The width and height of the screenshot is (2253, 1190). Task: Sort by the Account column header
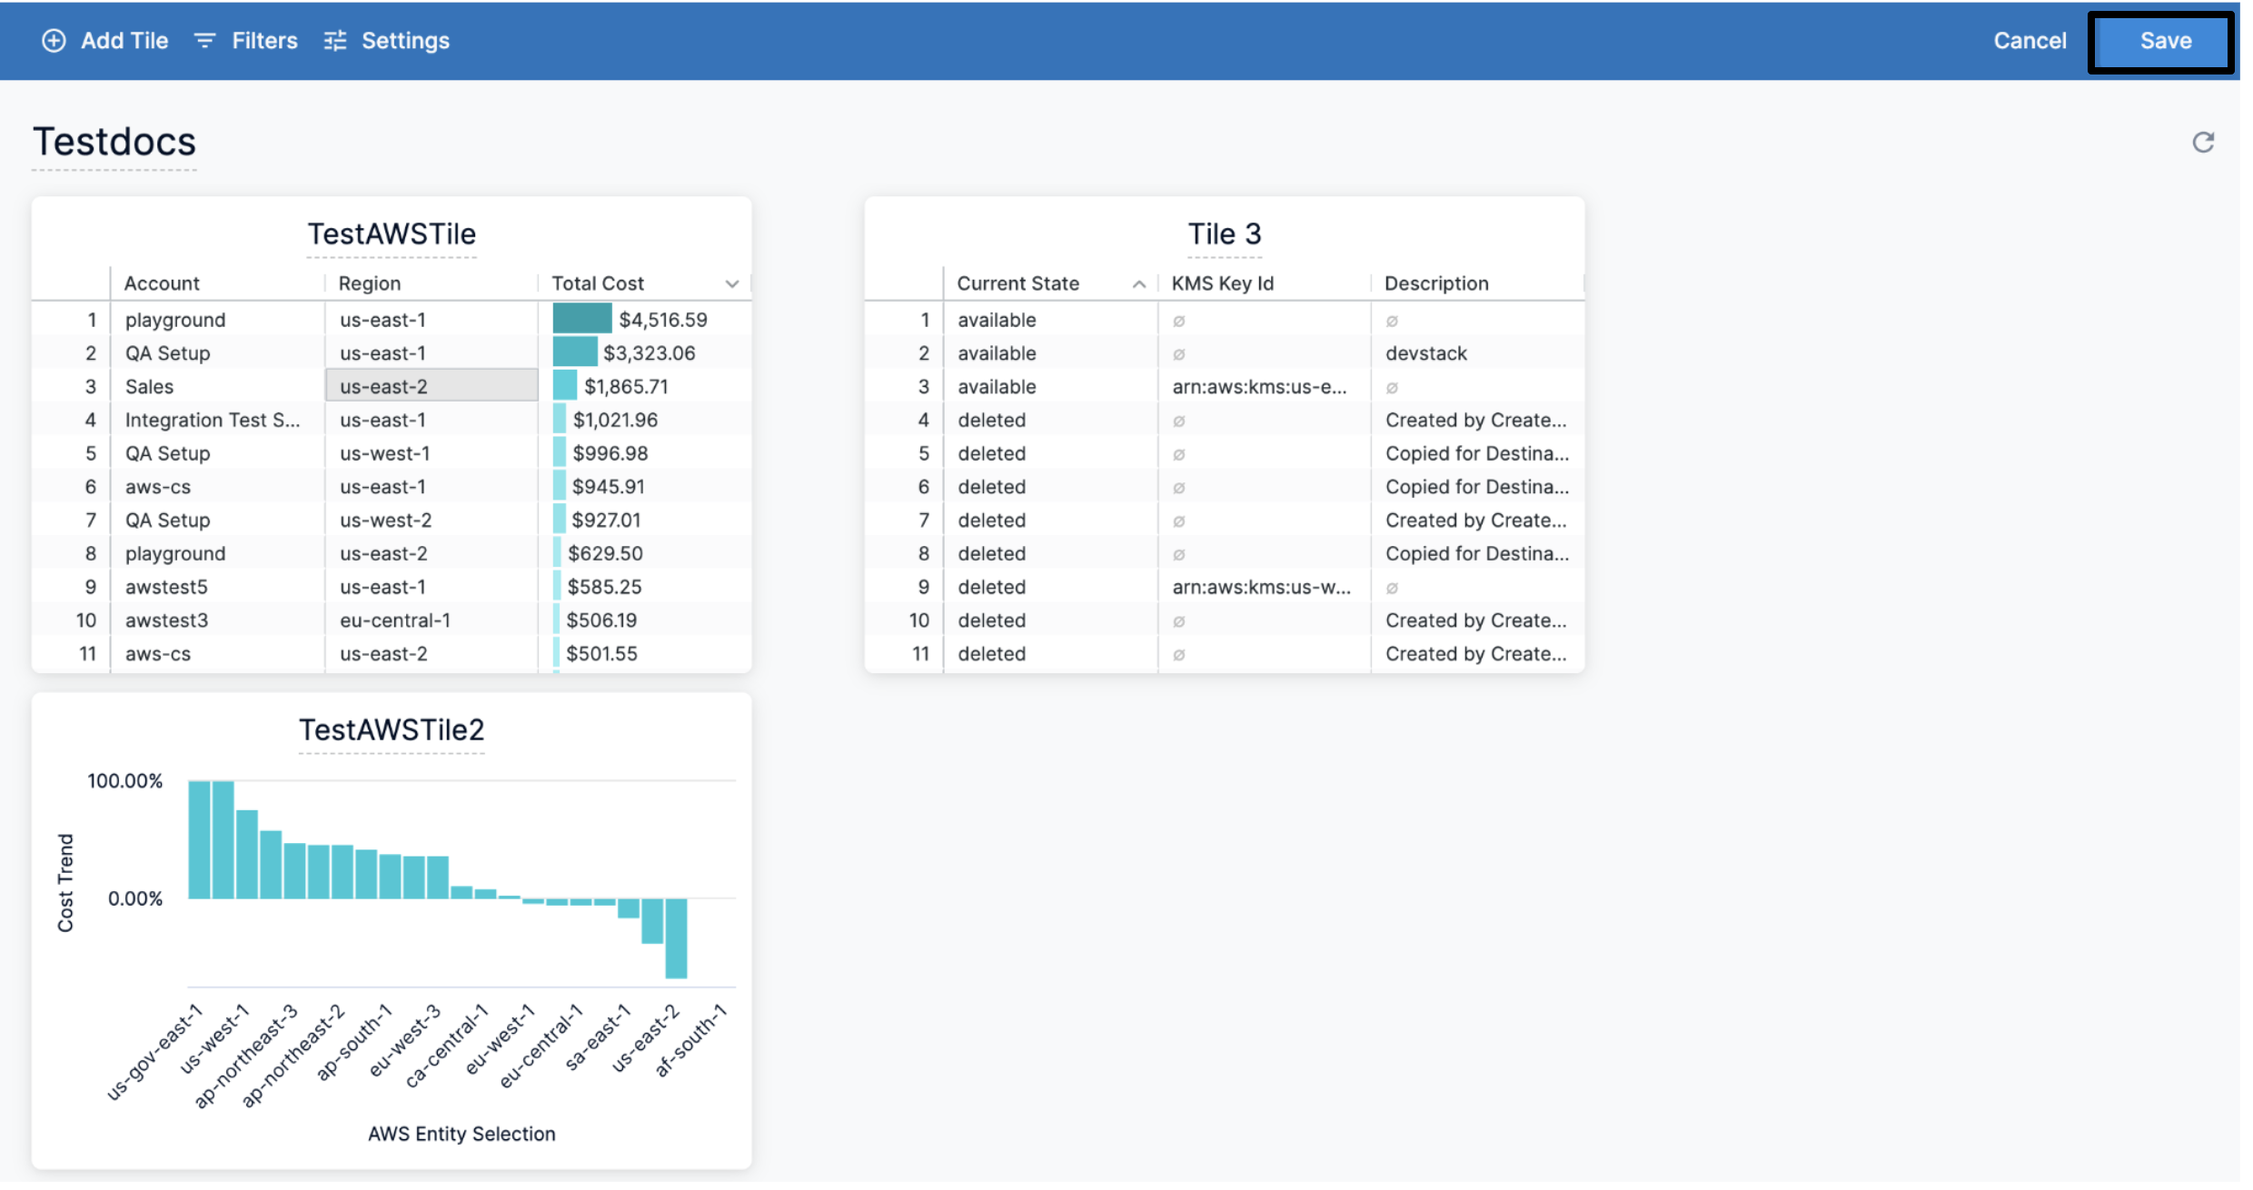click(162, 283)
